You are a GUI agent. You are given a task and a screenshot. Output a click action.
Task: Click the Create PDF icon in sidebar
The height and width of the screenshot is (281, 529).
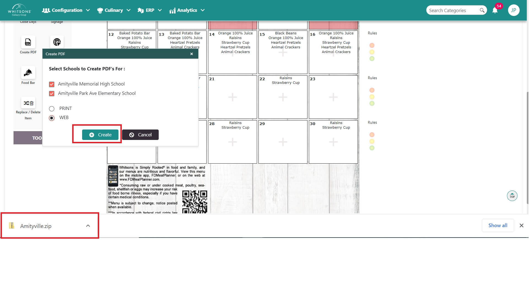(28, 42)
